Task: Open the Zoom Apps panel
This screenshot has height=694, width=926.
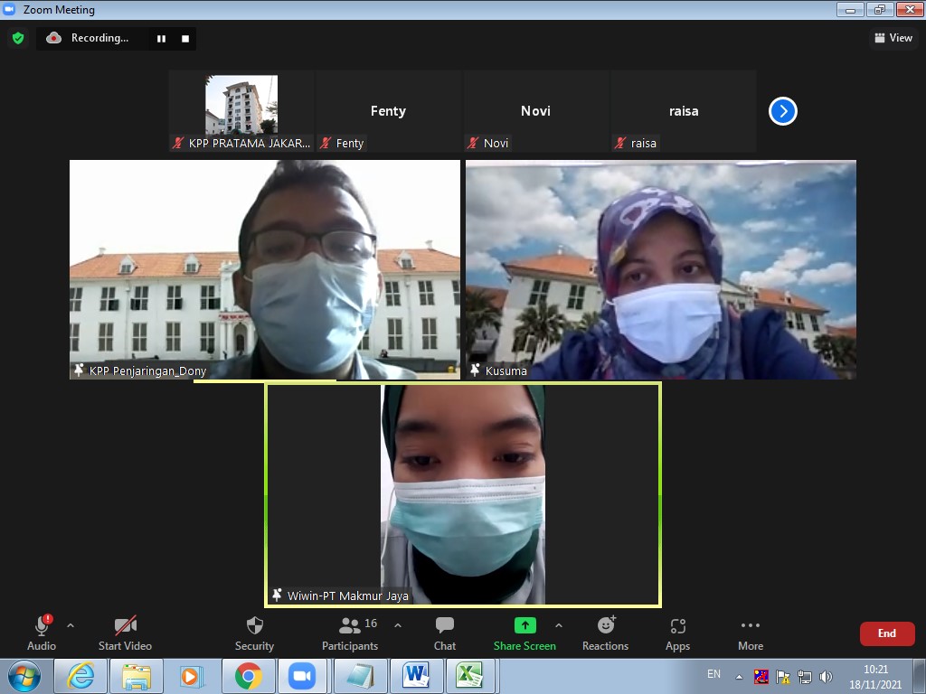Action: pyautogui.click(x=677, y=626)
